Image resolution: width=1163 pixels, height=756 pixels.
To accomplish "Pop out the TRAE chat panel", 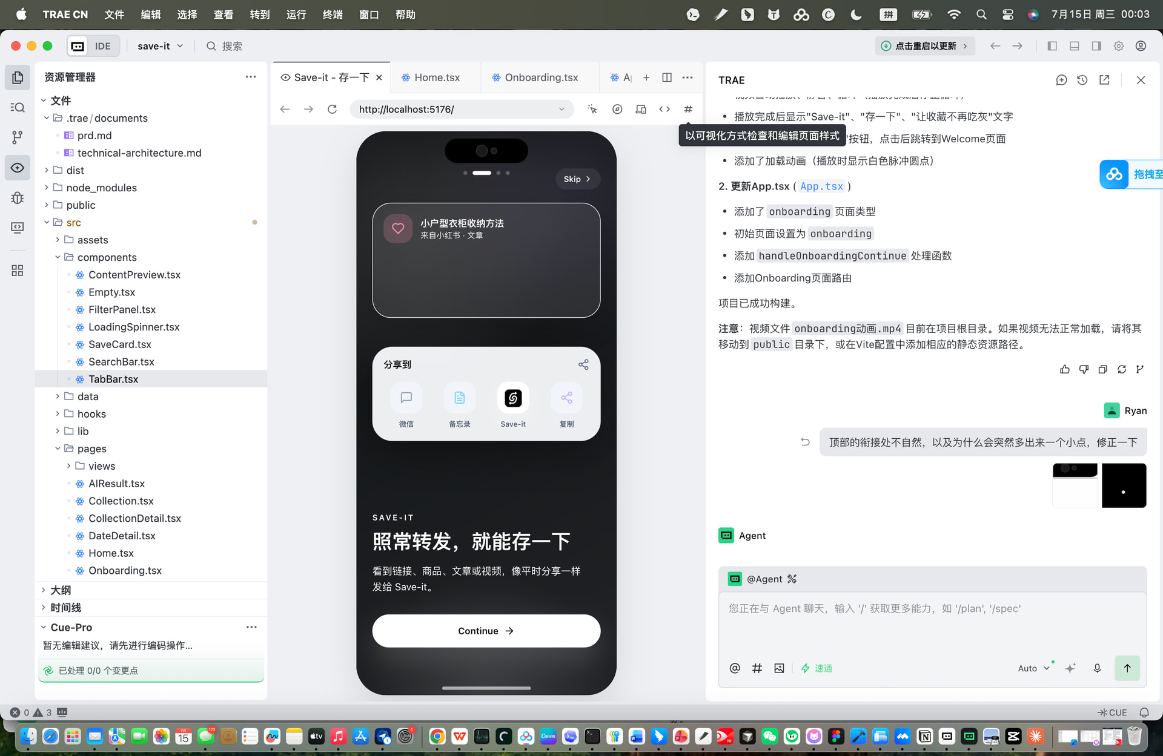I will (x=1104, y=80).
